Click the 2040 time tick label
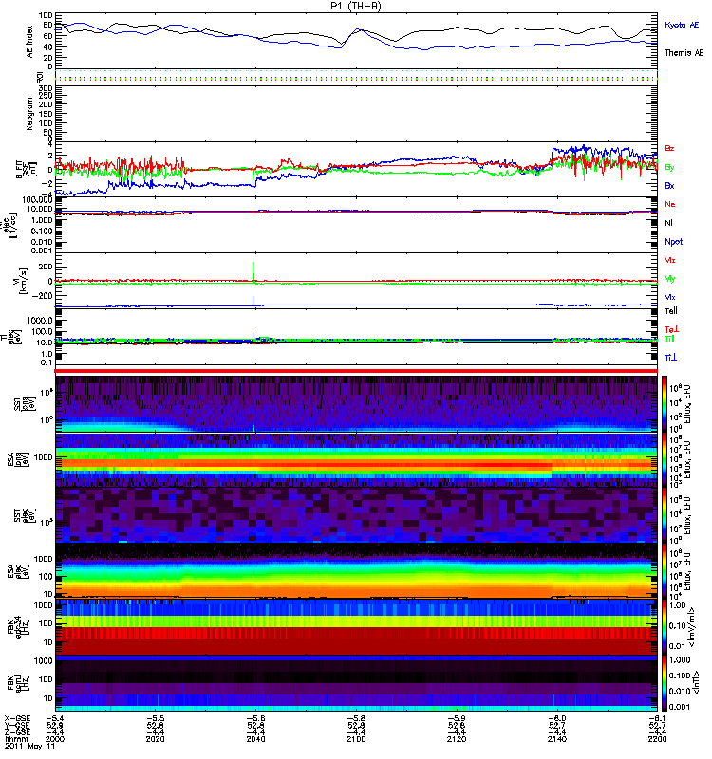The image size is (712, 759). coord(255,739)
